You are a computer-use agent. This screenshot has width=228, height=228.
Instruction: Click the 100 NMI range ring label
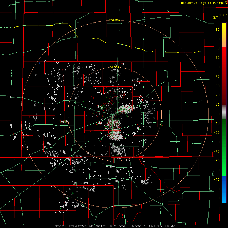[x=115, y=20]
